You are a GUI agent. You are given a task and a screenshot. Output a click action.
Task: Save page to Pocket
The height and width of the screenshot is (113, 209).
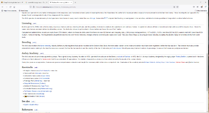click(194, 7)
